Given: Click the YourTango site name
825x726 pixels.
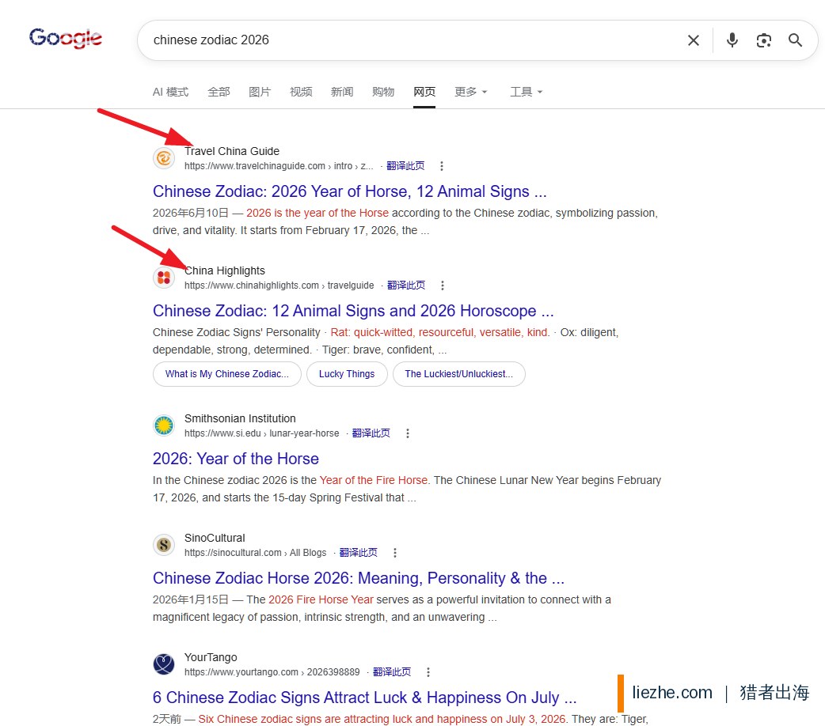Looking at the screenshot, I should click(x=211, y=657).
